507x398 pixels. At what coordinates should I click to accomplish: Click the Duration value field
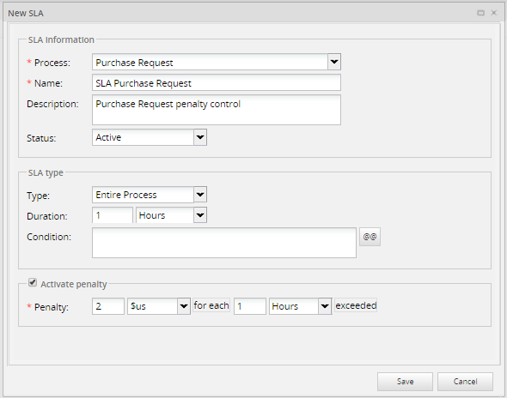click(x=113, y=215)
